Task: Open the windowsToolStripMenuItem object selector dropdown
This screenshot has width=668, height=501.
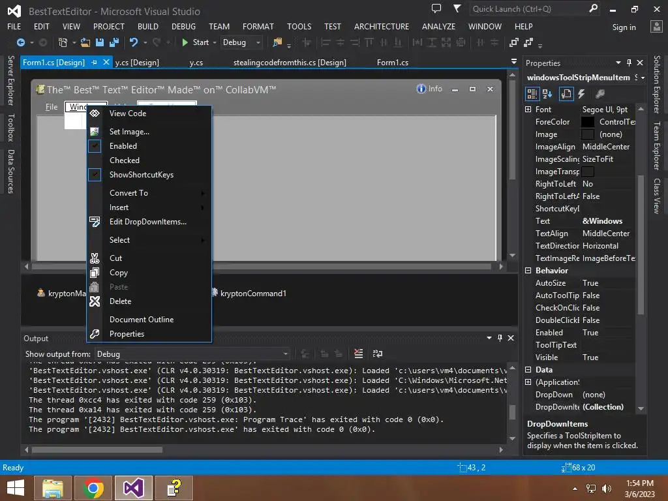Action: (643, 78)
